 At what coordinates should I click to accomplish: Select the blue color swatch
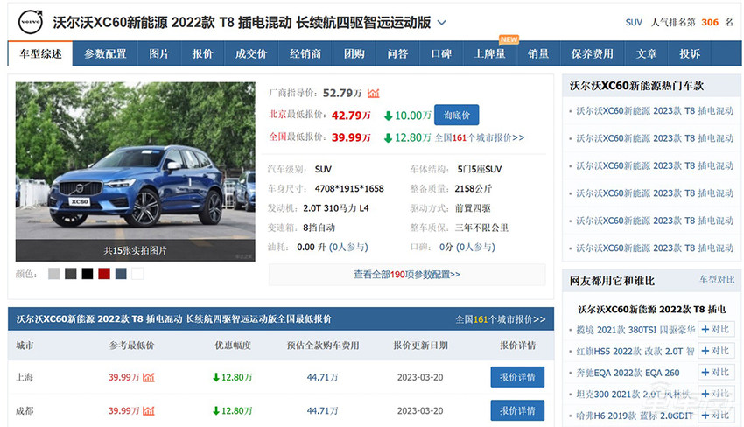[121, 273]
